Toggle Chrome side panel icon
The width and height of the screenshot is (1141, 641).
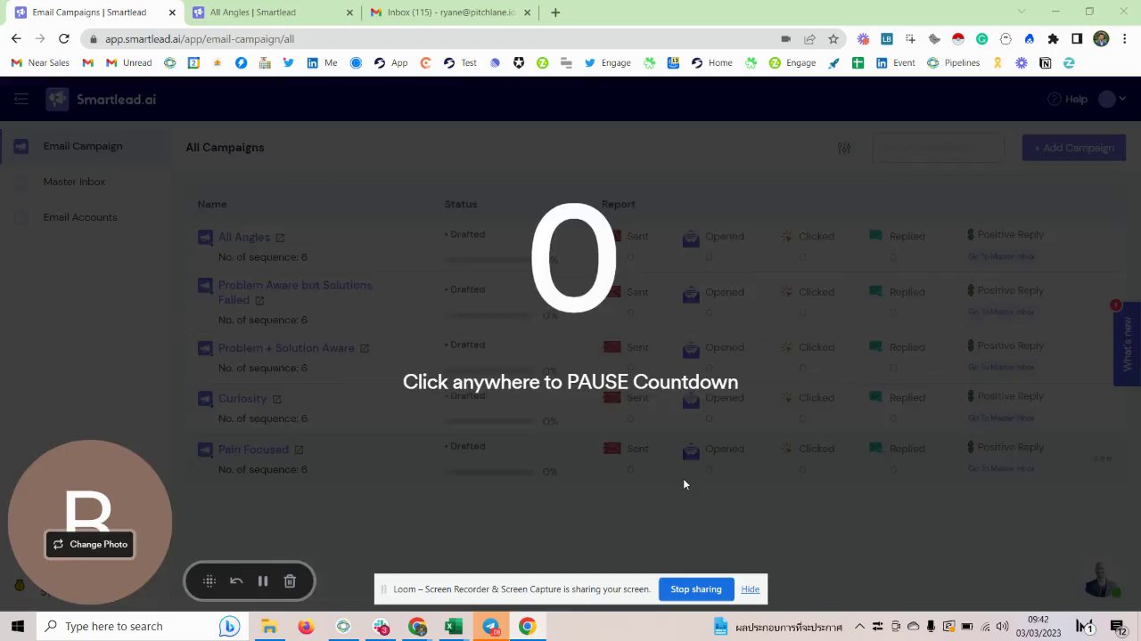point(1077,39)
